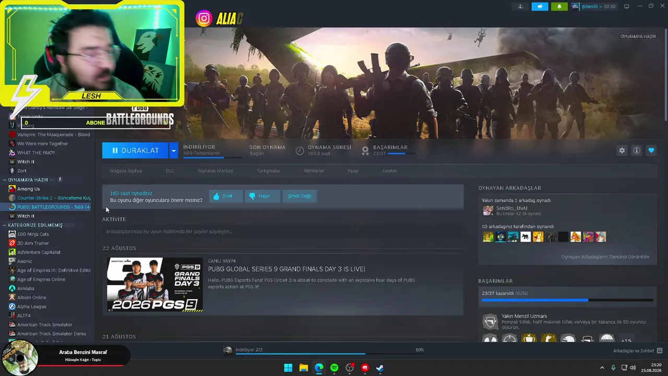Open Instagram icon on overlay
This screenshot has height=376, width=668.
(x=204, y=19)
